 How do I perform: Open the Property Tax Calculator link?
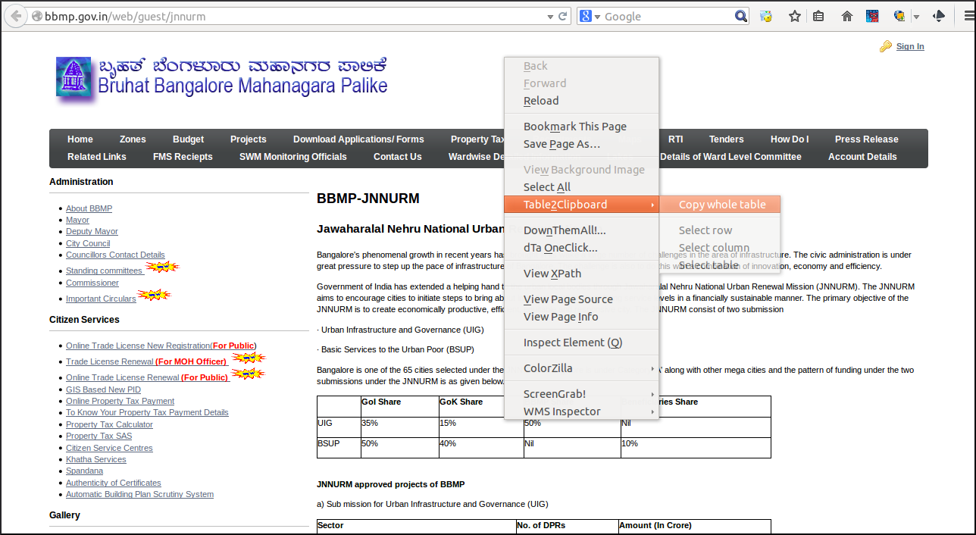tap(109, 424)
